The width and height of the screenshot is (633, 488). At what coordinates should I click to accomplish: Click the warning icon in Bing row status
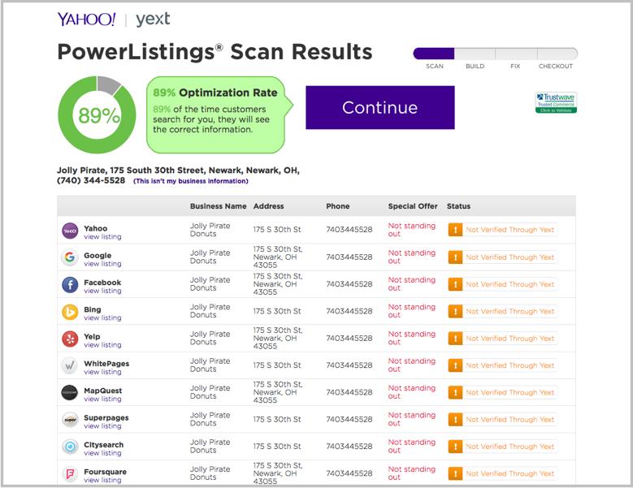(455, 311)
